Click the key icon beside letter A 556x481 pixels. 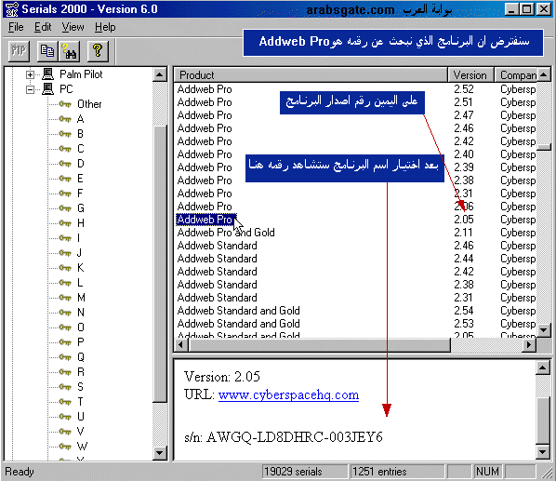point(65,119)
